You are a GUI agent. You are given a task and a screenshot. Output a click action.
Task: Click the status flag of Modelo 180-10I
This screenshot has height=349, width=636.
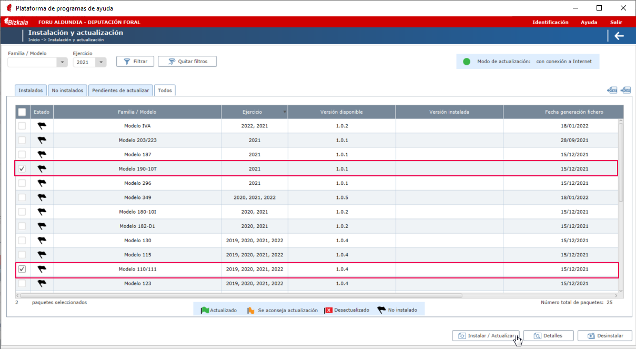tap(42, 212)
